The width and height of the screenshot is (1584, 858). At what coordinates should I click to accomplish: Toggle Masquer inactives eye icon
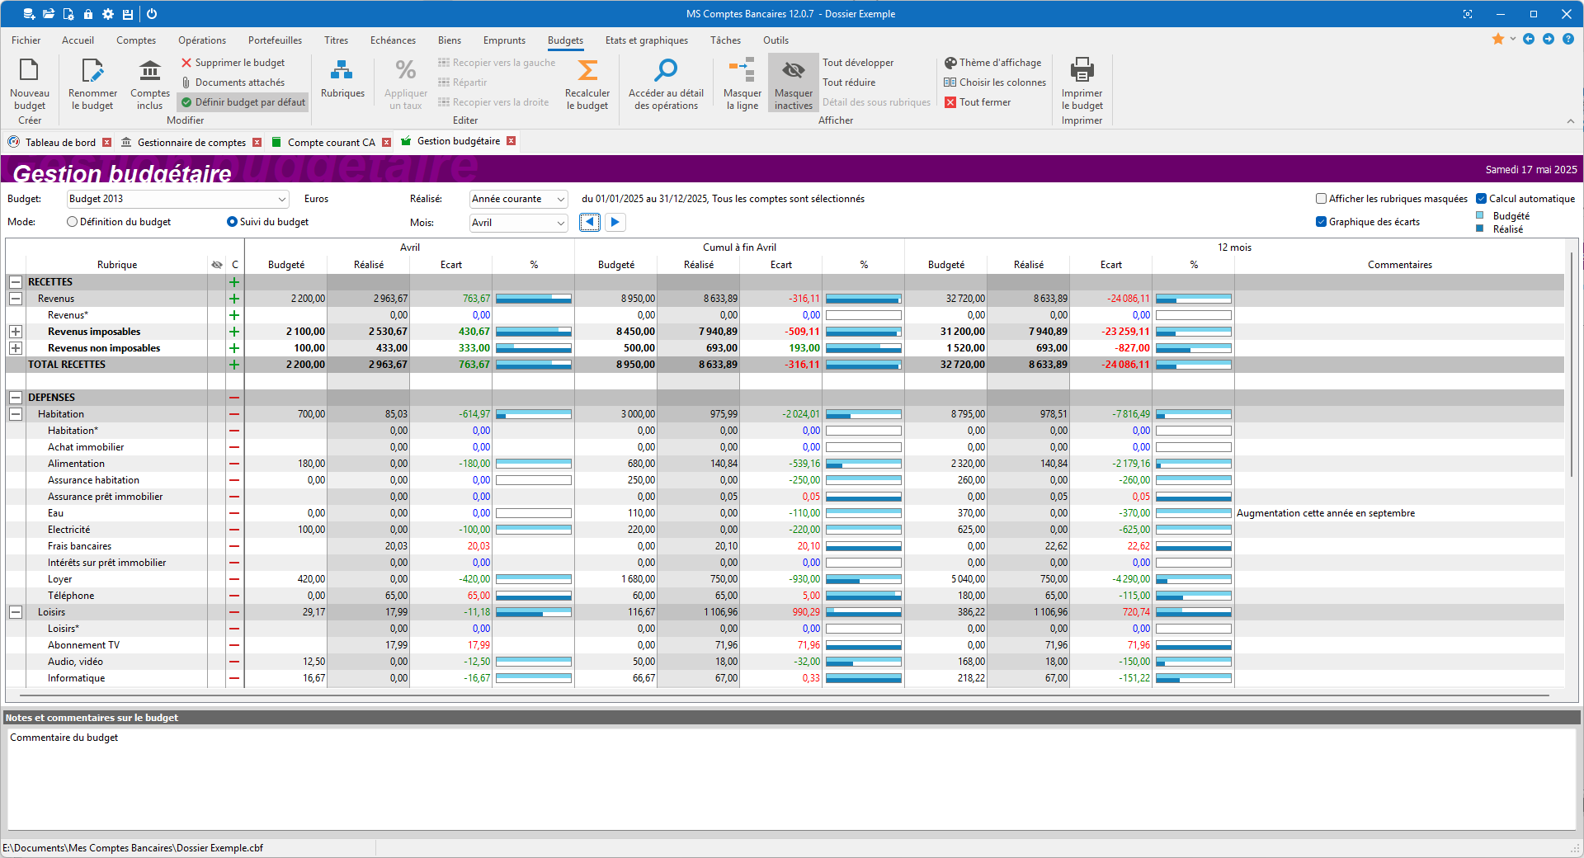pos(794,70)
